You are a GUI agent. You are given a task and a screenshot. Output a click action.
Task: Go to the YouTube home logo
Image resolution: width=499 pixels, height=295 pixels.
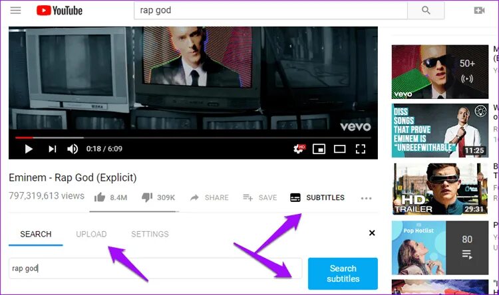click(59, 11)
